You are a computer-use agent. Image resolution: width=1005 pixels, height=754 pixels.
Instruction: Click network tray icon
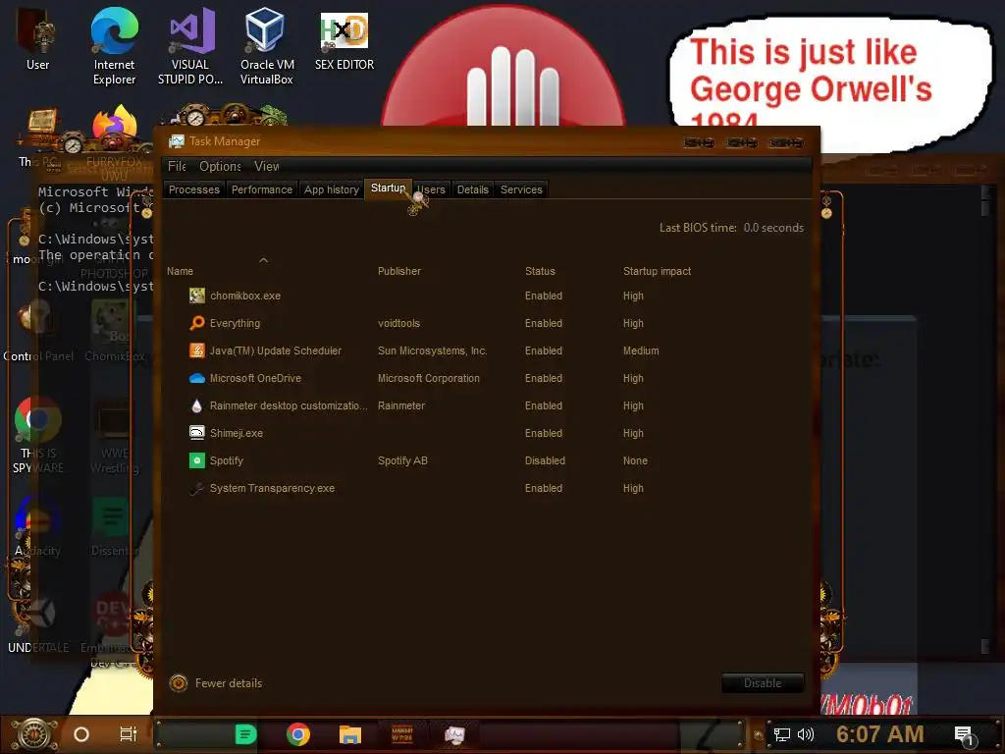pos(781,734)
